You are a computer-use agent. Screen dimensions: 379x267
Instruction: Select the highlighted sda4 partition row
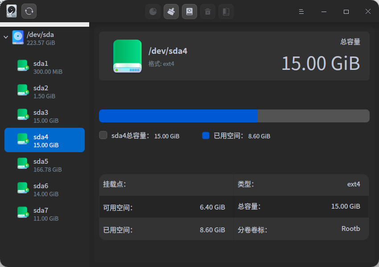tap(45, 140)
